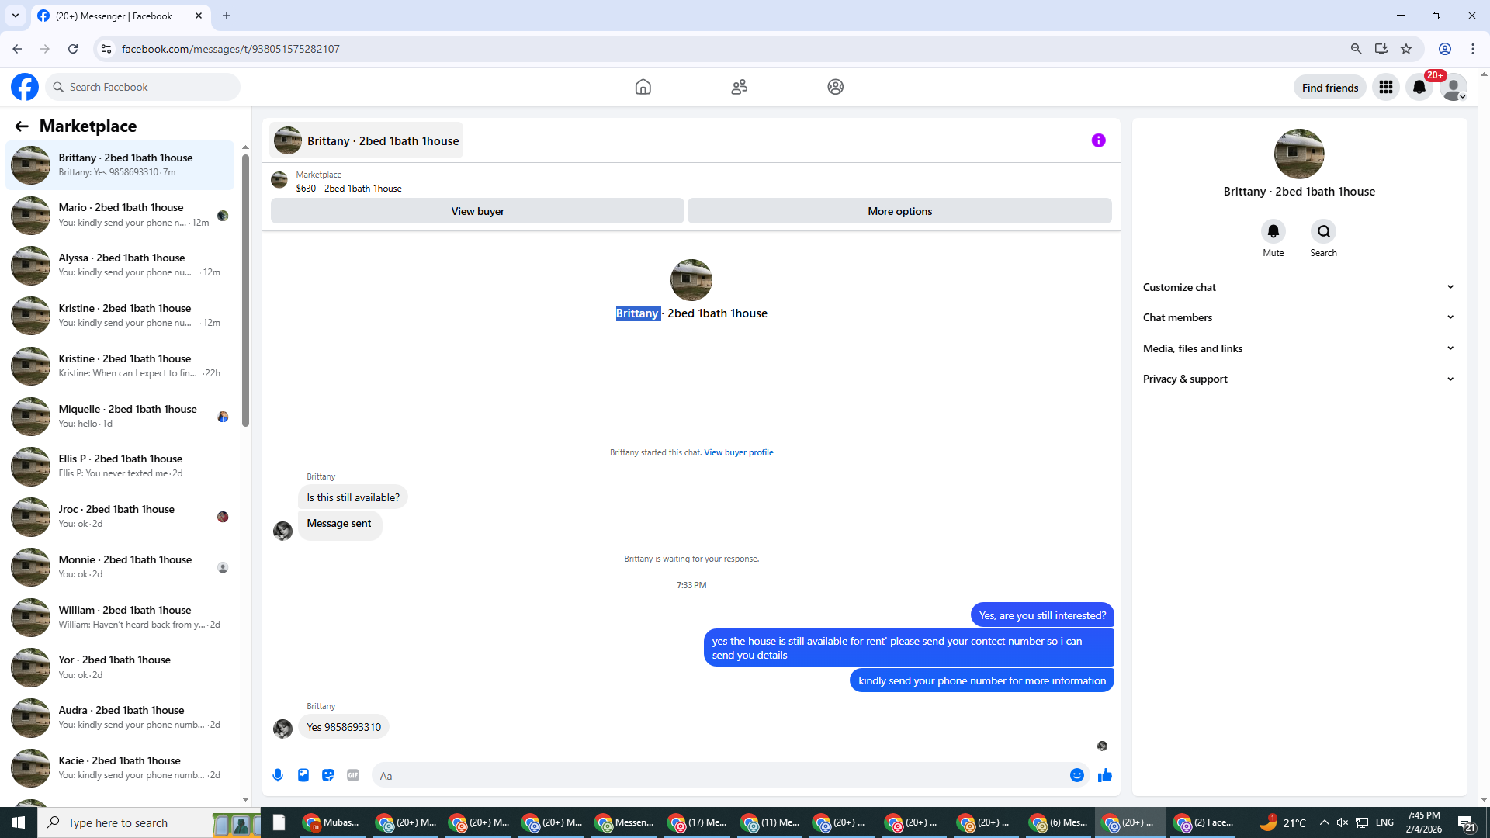Open the sticker picker icon
This screenshot has height=838, width=1490.
point(328,775)
